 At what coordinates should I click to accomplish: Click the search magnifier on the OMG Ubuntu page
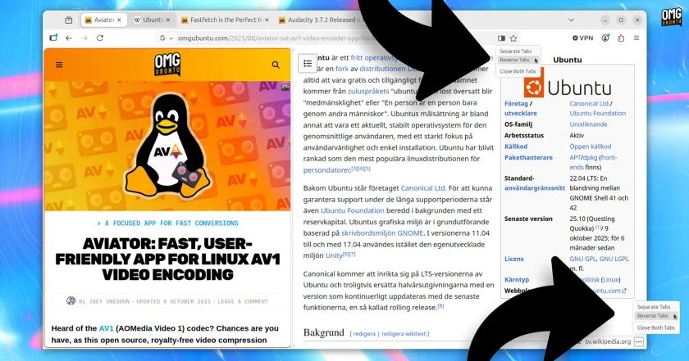[276, 65]
